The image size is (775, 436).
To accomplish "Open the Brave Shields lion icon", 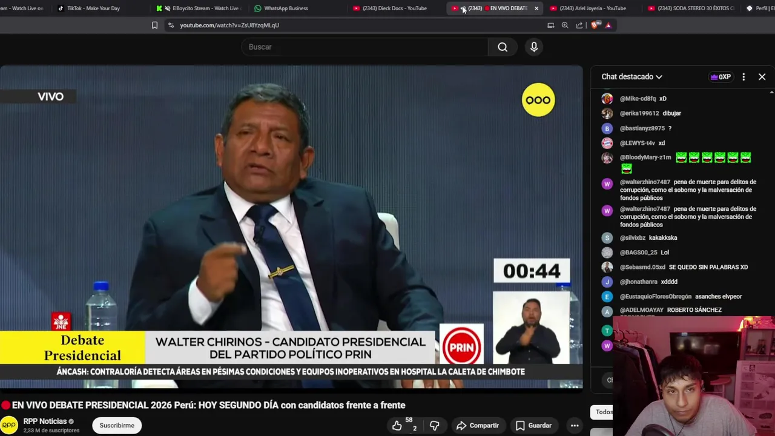I will [x=595, y=25].
